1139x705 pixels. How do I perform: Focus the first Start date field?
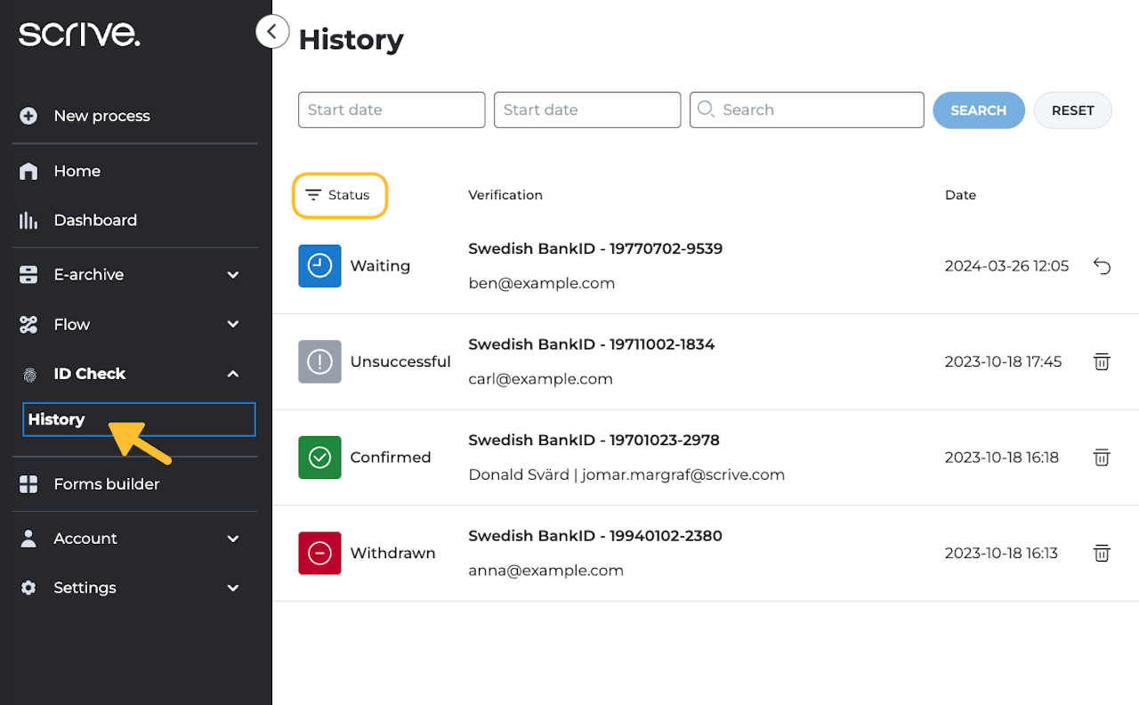[x=392, y=109]
